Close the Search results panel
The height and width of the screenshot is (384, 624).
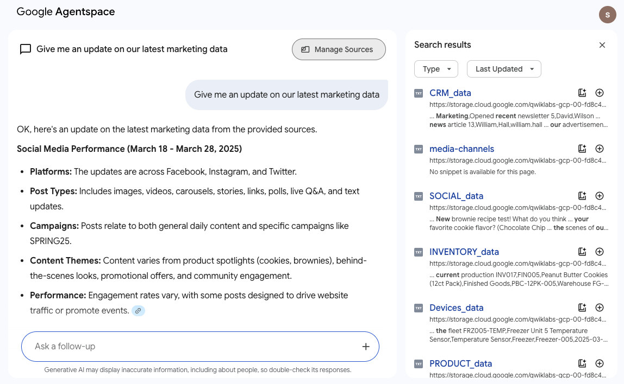602,45
